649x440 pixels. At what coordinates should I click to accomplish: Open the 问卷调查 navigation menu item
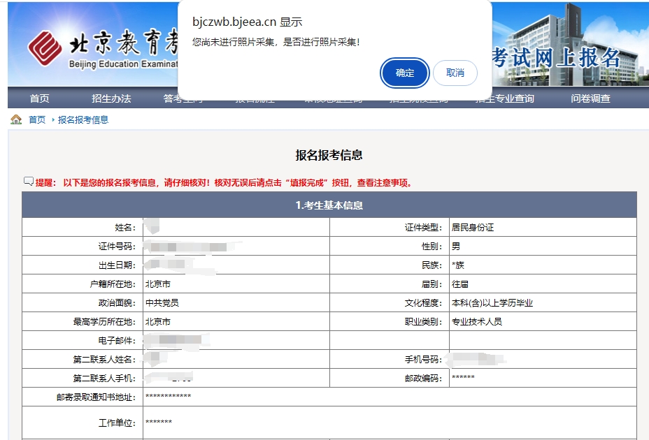pyautogui.click(x=590, y=98)
